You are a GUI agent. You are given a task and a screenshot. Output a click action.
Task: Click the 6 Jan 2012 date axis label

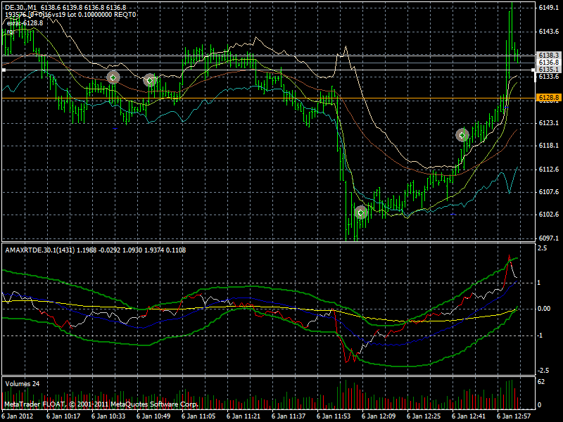pos(16,415)
